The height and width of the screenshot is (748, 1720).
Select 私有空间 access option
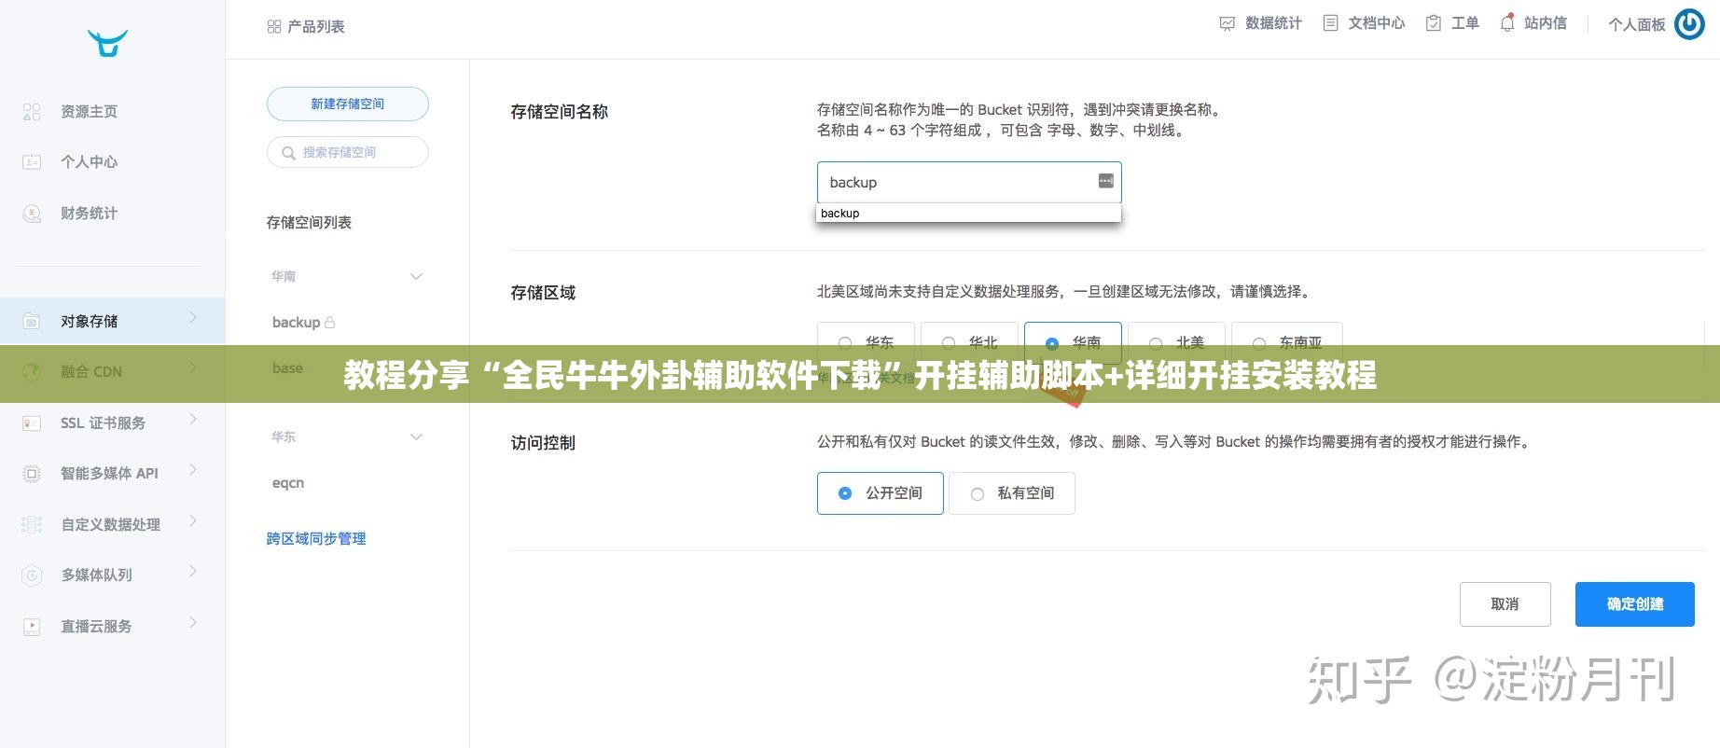[1012, 493]
